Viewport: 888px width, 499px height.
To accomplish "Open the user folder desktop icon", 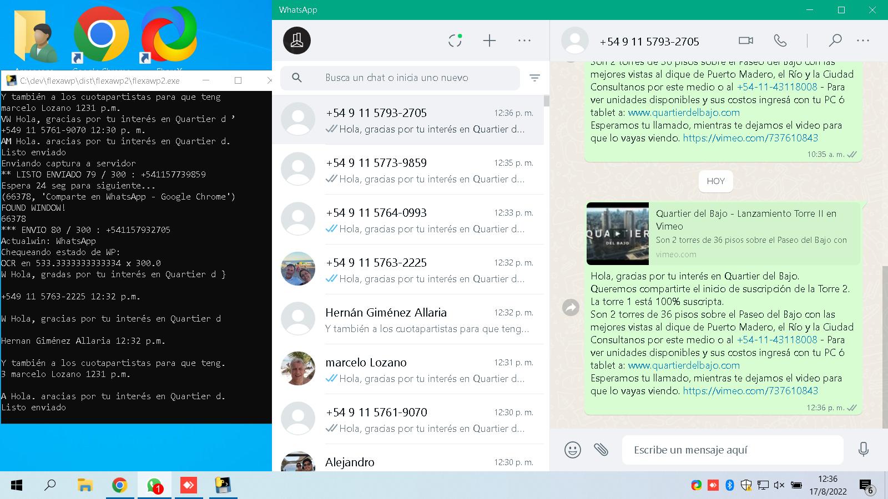I will click(36, 36).
